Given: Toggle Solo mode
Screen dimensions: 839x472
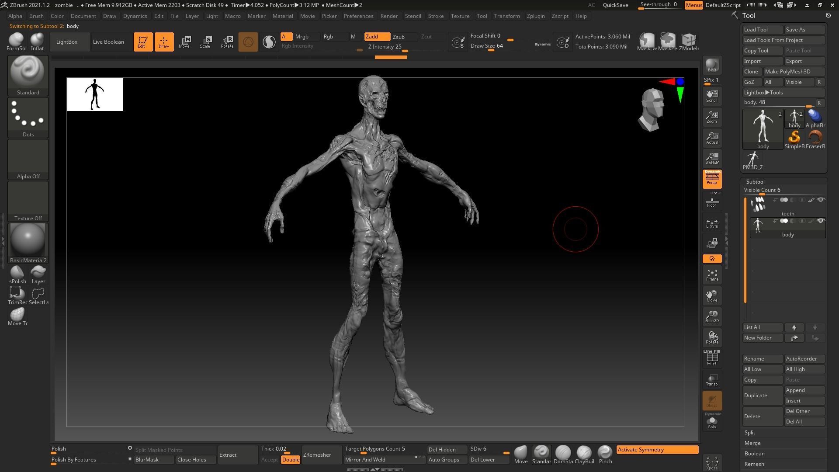Looking at the screenshot, I should coord(712,422).
